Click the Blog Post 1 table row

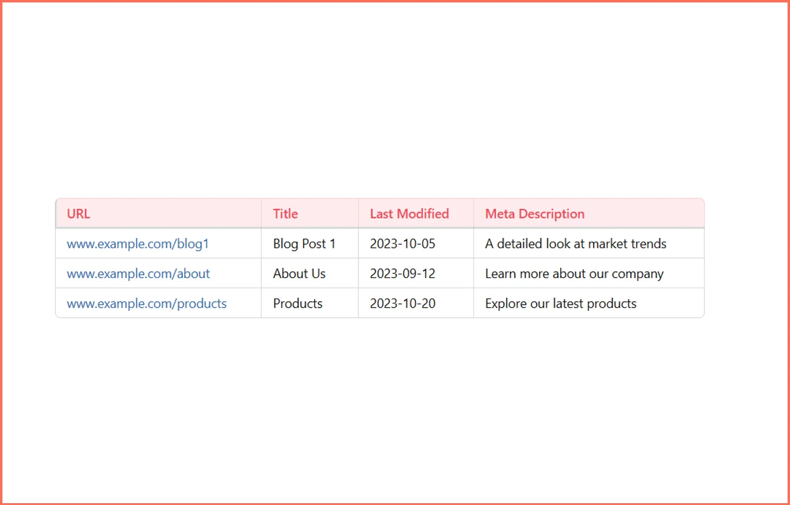380,243
